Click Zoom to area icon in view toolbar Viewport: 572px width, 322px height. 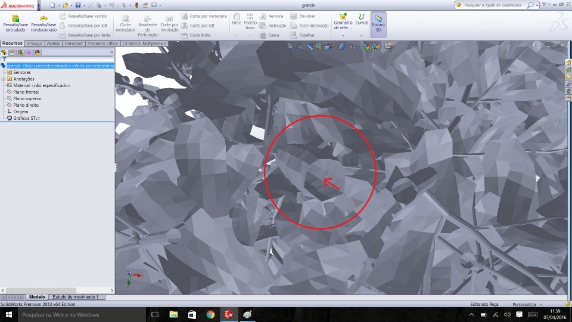300,47
